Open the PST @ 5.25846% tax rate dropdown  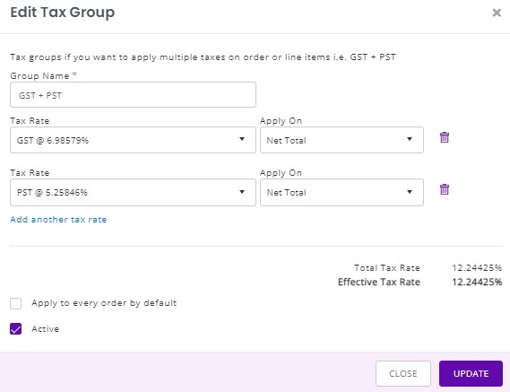133,192
